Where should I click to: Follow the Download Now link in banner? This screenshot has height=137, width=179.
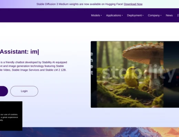click(x=133, y=4)
